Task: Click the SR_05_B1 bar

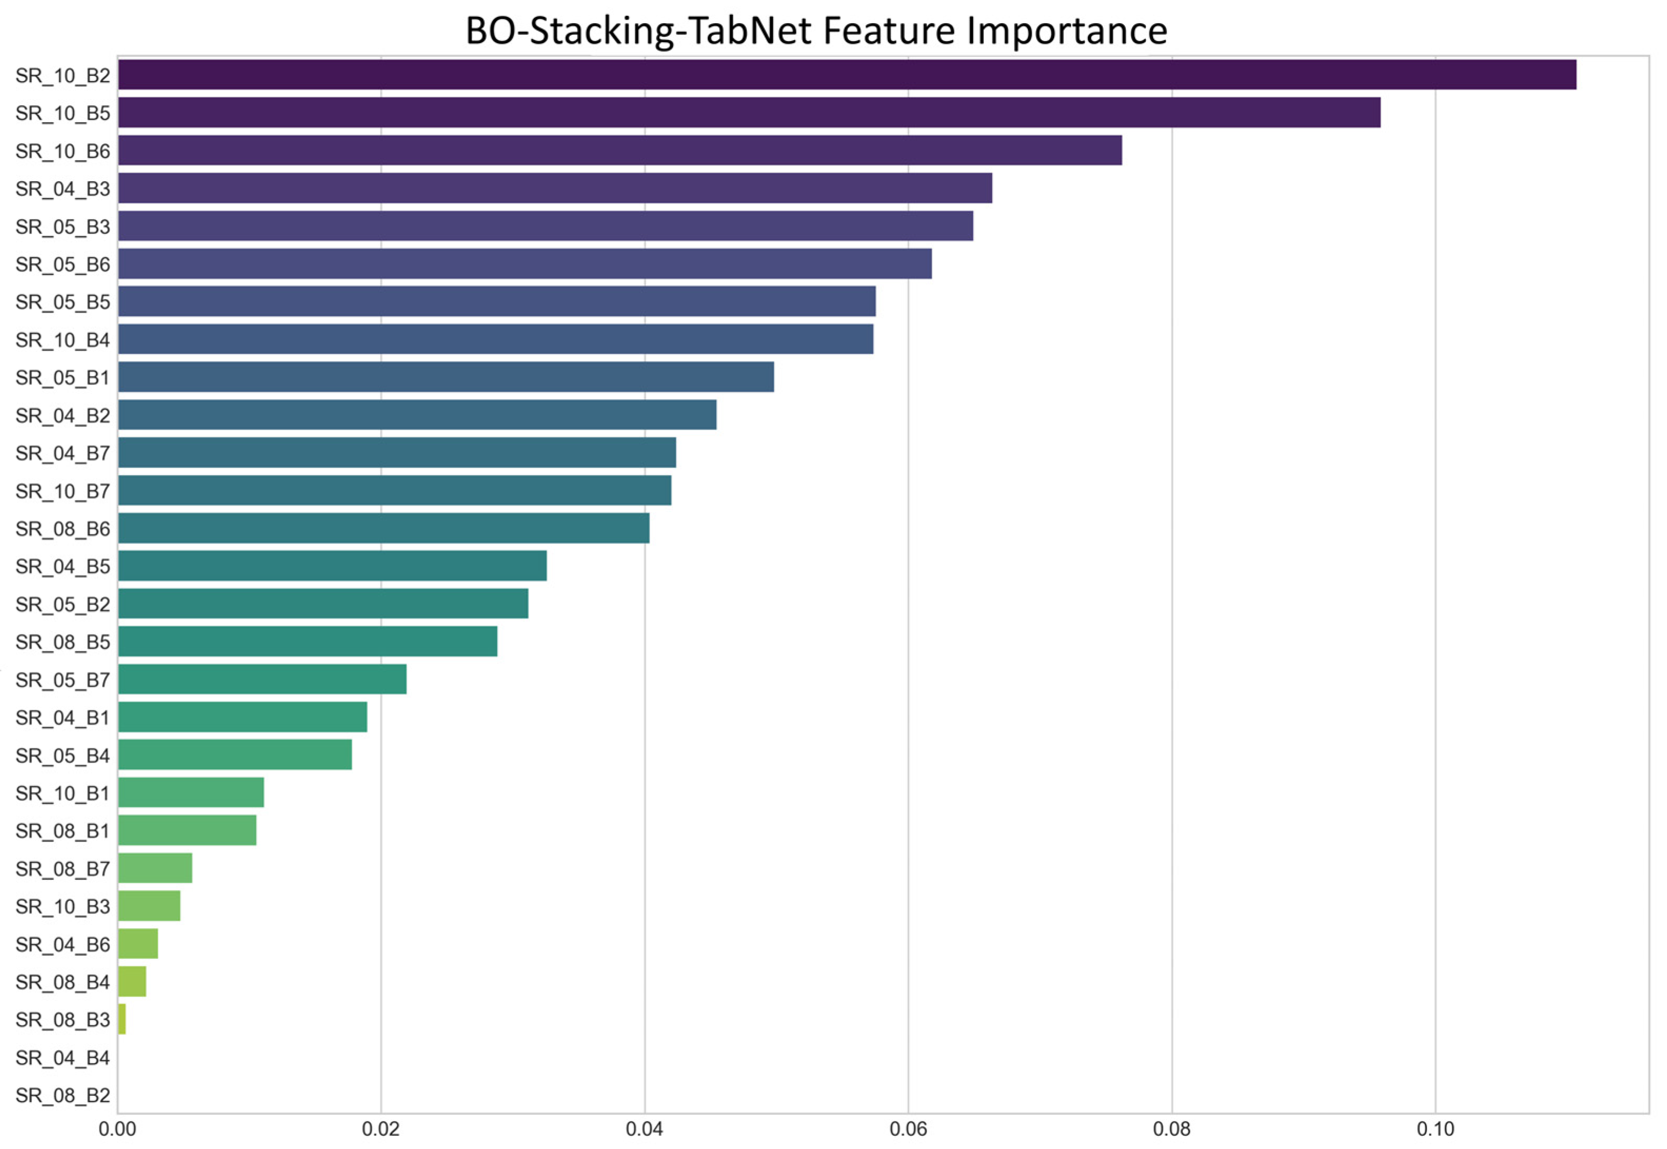Action: pyautogui.click(x=447, y=377)
